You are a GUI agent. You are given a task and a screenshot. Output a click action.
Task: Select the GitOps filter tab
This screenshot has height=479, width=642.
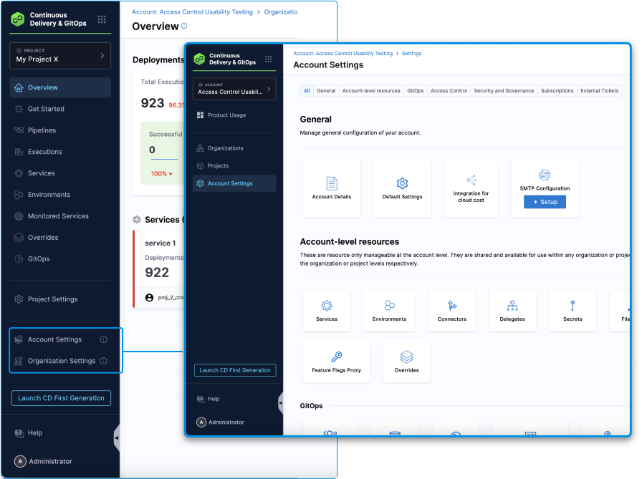click(415, 91)
